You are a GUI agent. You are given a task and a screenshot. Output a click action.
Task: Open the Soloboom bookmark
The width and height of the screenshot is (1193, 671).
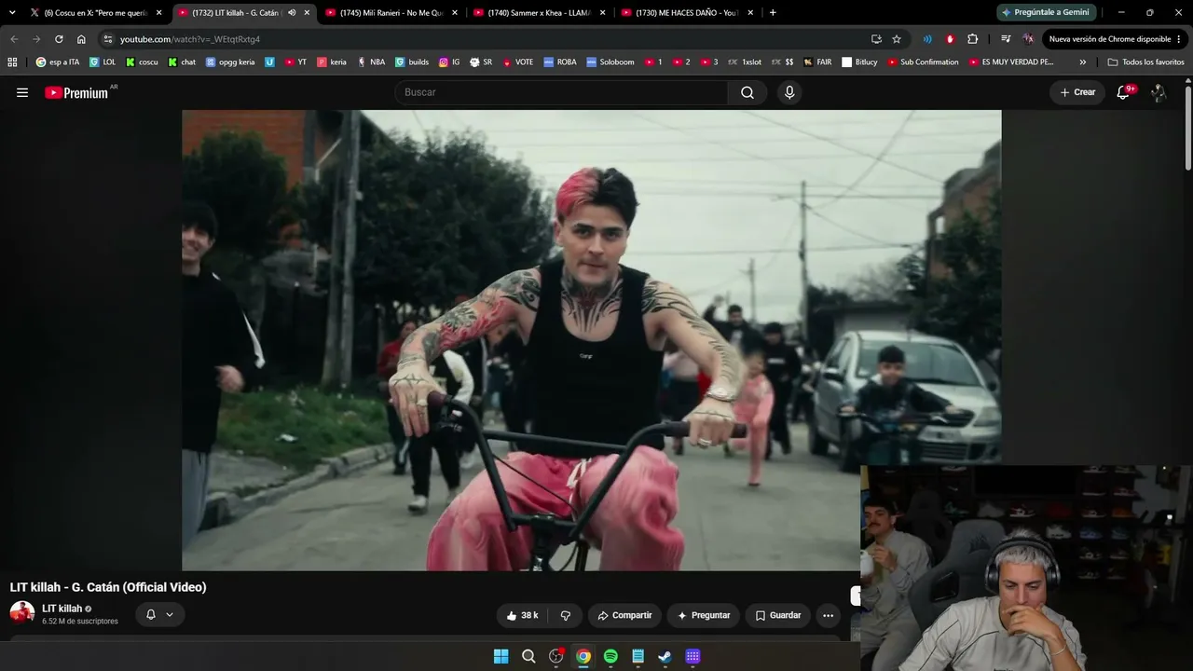610,62
